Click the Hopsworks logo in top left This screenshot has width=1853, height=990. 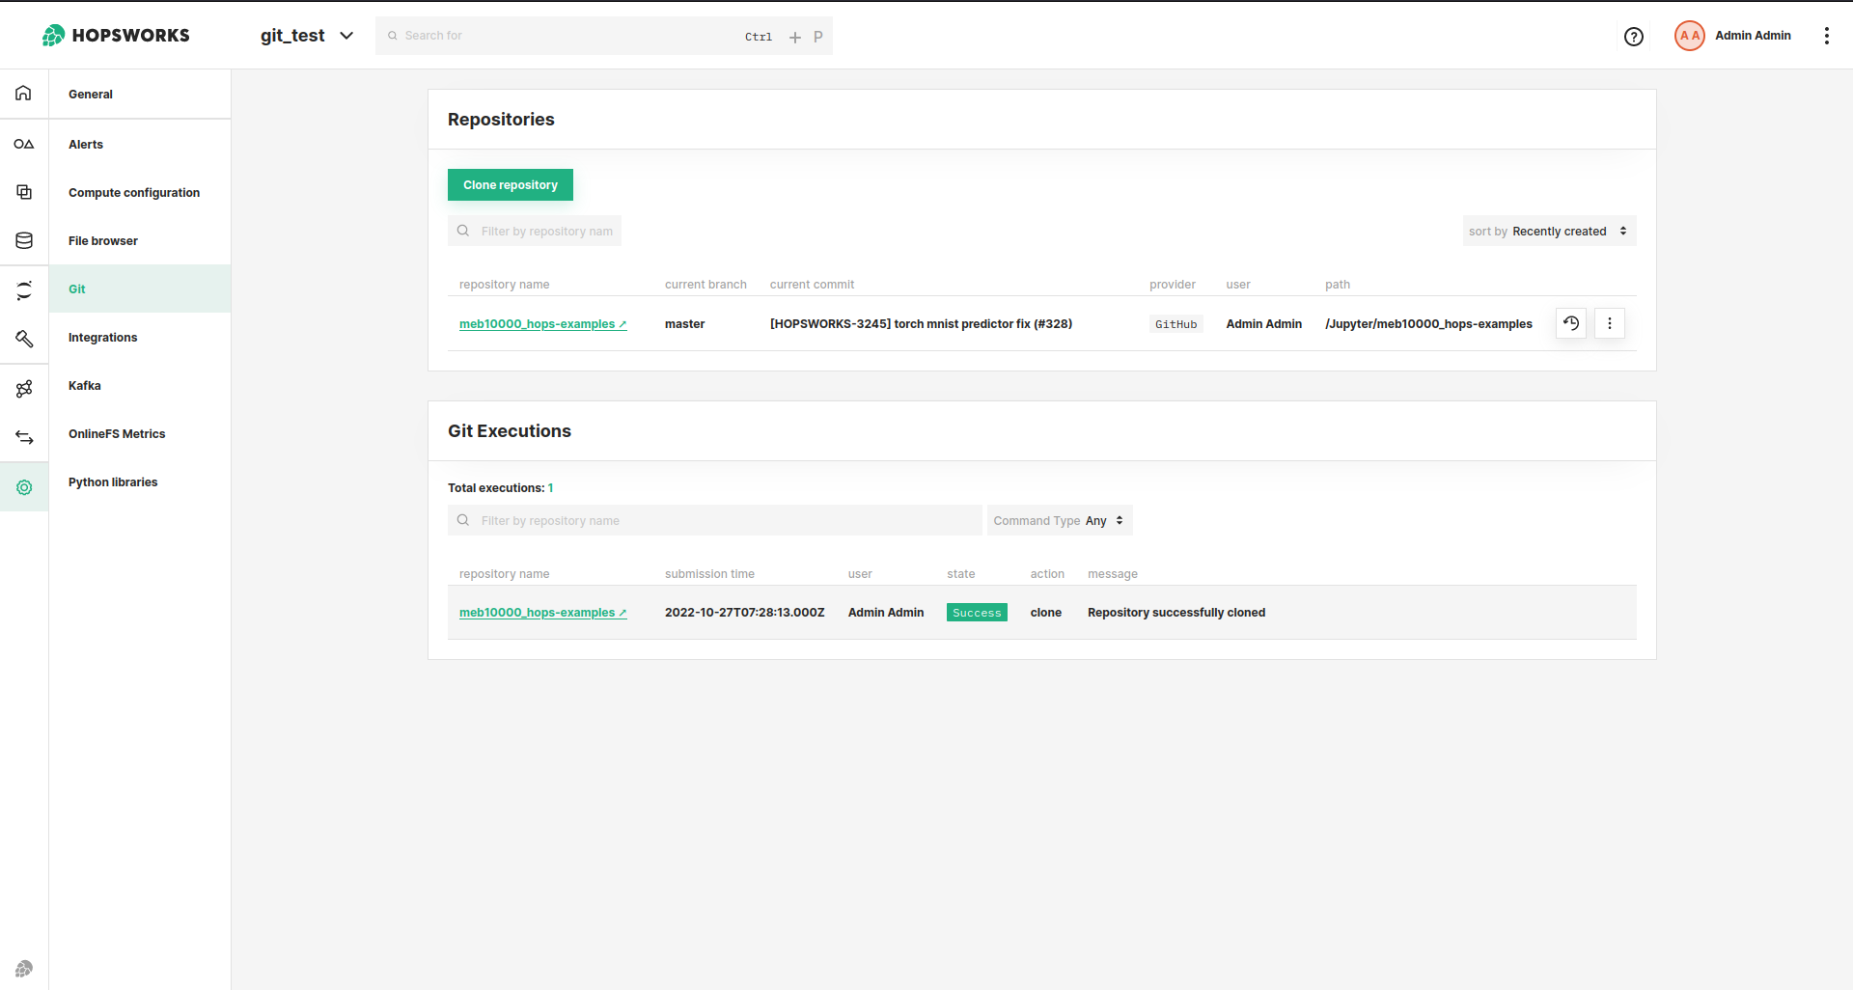click(x=115, y=35)
